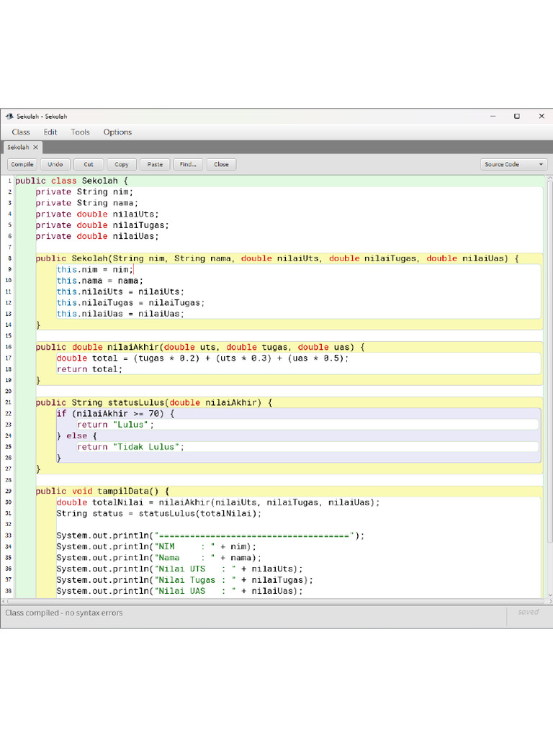
Task: Click the vertical scrollbar down arrow
Action: (549, 595)
